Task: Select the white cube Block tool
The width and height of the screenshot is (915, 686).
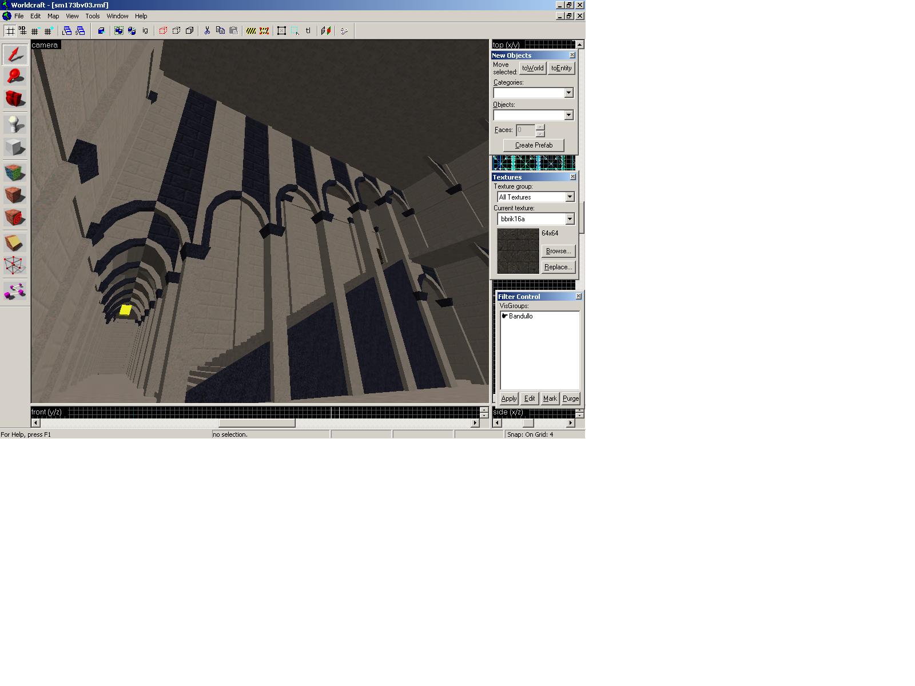Action: click(15, 147)
